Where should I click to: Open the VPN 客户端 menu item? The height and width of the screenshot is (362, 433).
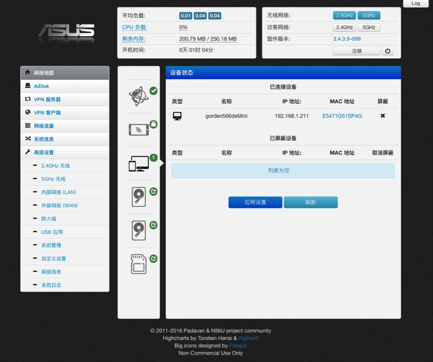point(65,113)
